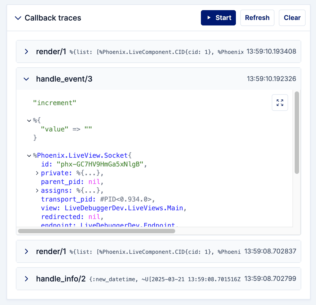The height and width of the screenshot is (305, 316).
Task: Expand the top render/1 trace chevron
Action: (27, 51)
